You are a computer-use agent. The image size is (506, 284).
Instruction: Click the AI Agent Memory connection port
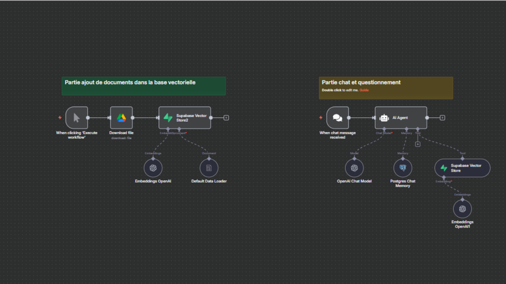pyautogui.click(x=406, y=129)
